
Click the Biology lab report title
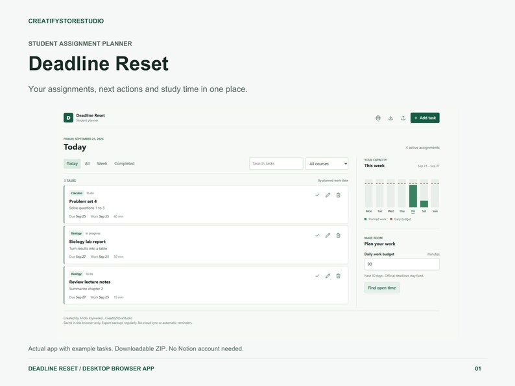coord(88,242)
